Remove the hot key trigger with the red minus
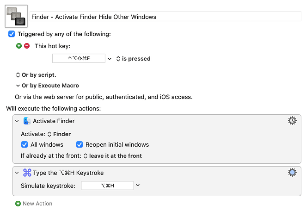The image size is (306, 211). [27, 46]
